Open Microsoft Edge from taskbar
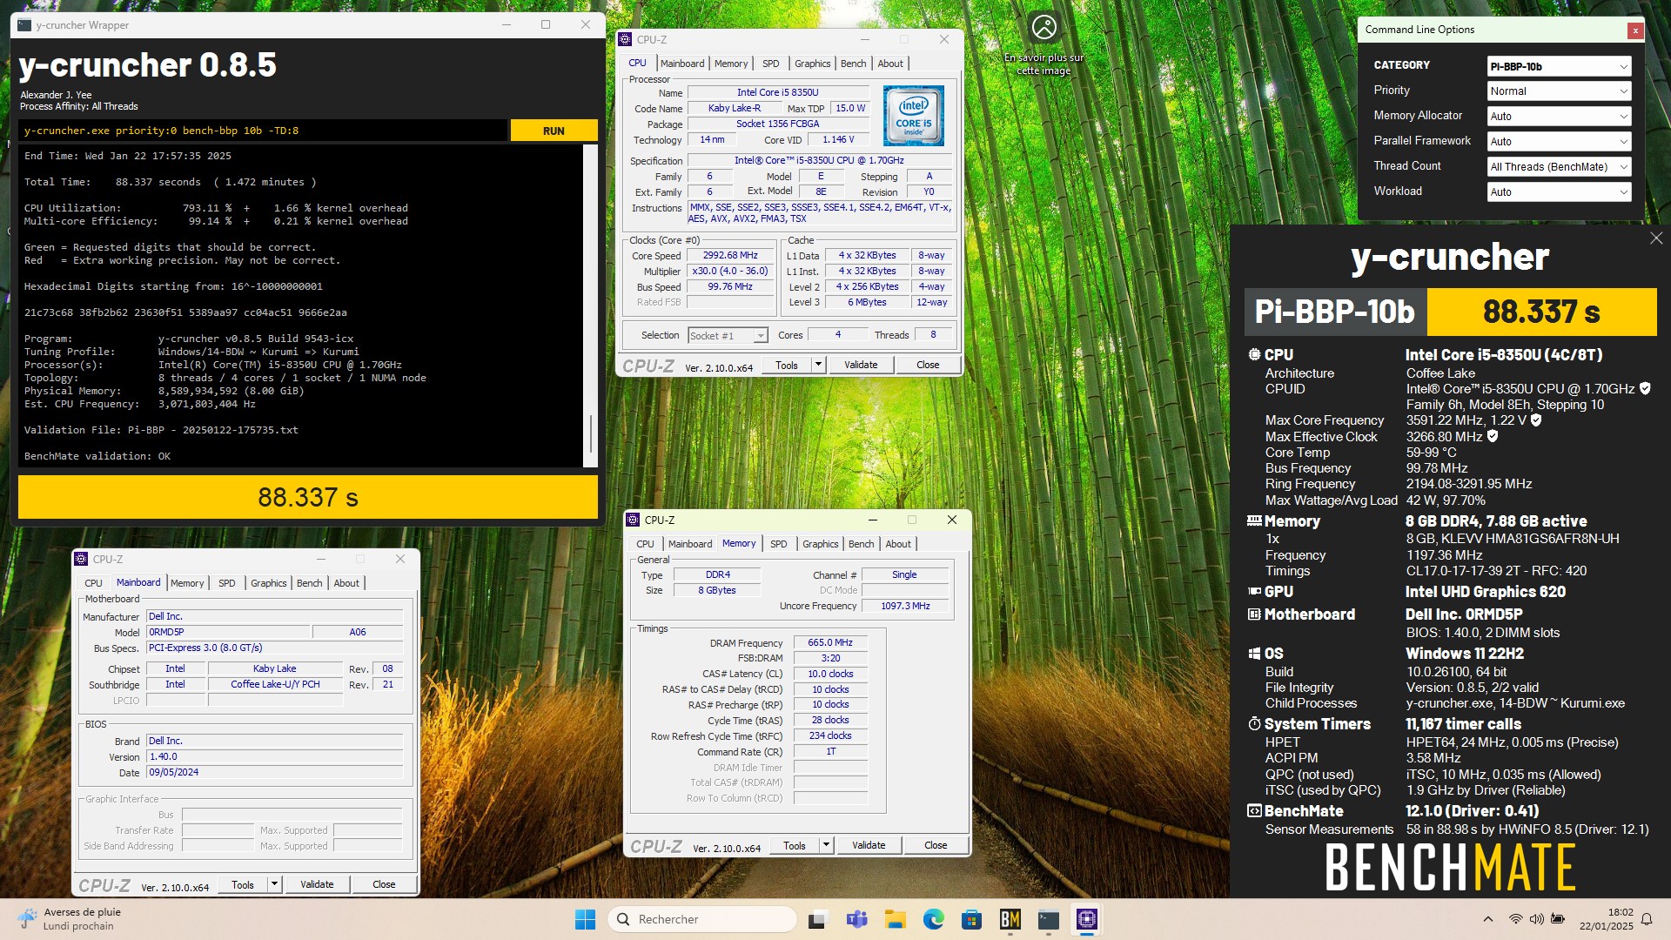1671x940 pixels. pos(934,919)
